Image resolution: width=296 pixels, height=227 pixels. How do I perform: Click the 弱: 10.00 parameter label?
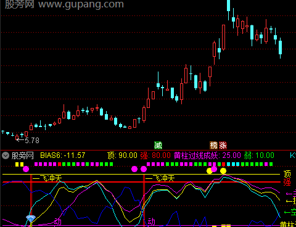(x=259, y=155)
